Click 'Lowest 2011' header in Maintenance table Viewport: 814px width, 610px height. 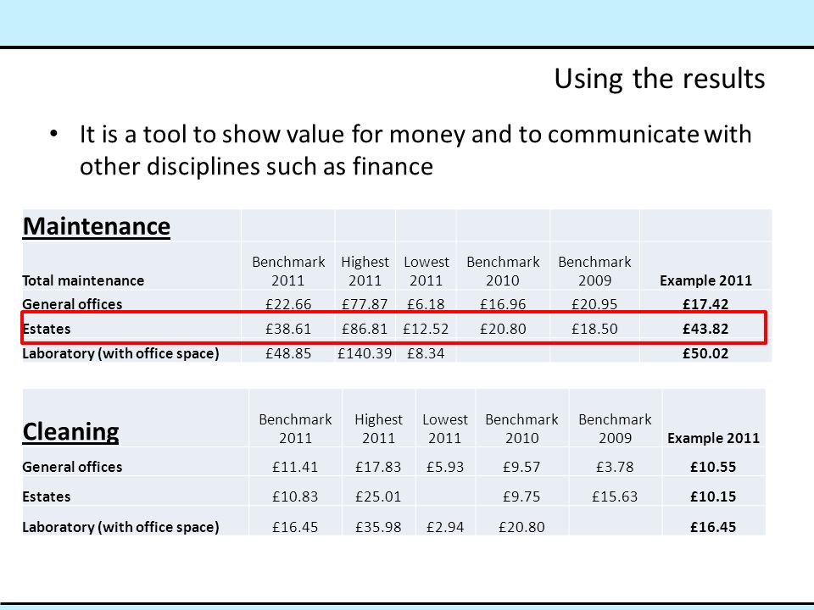(427, 271)
